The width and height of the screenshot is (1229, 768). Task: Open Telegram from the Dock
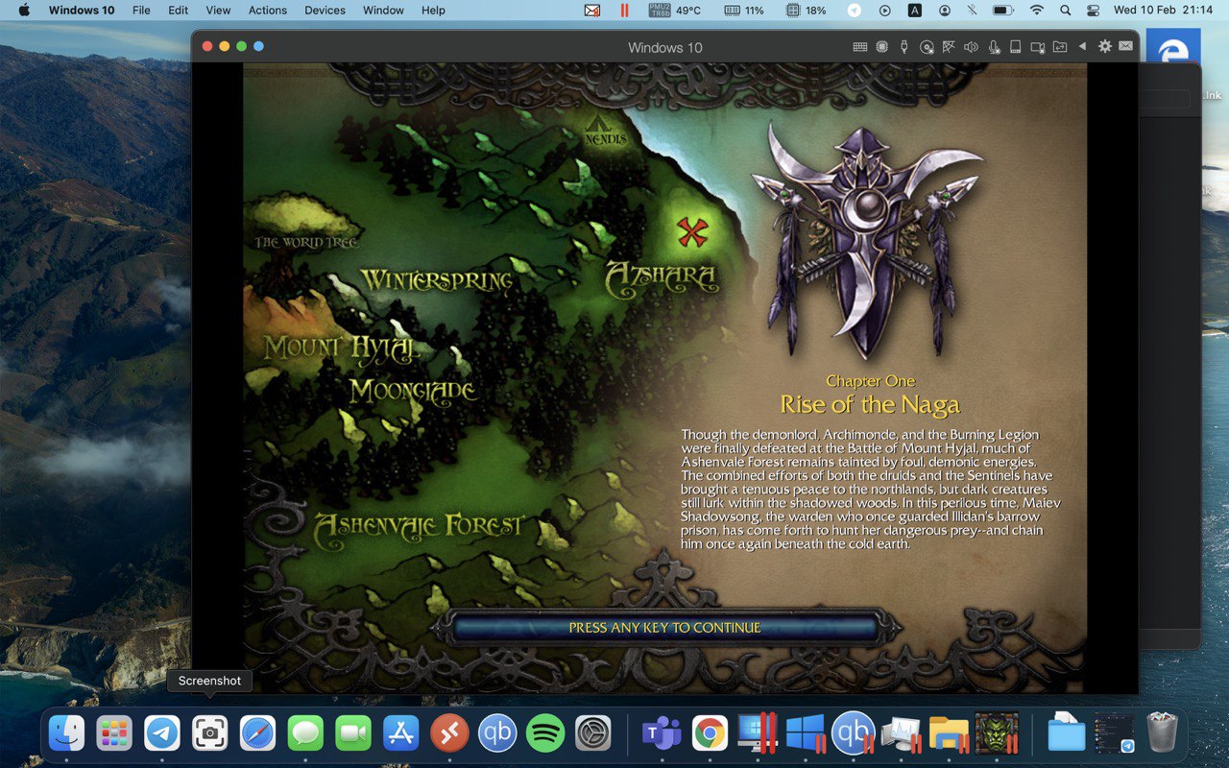[162, 733]
